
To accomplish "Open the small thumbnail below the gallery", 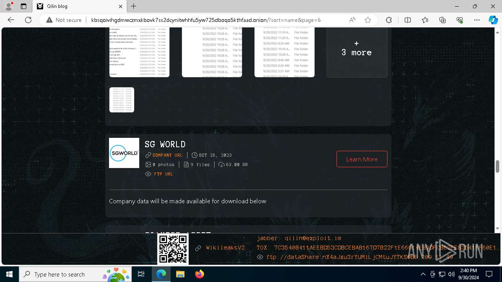I will [x=122, y=100].
